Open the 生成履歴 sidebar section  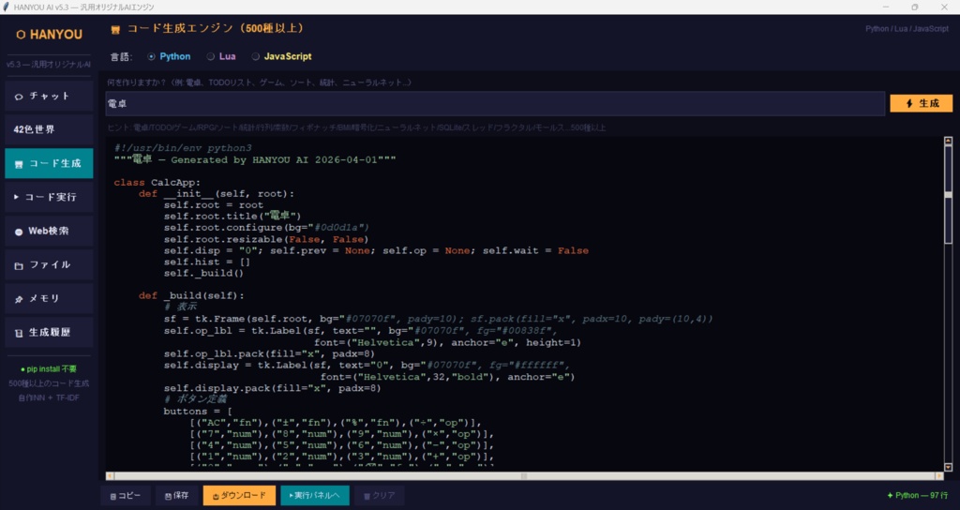point(49,333)
